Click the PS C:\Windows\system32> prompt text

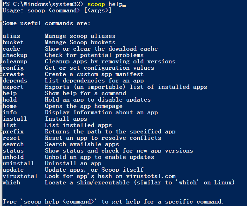[x=43, y=4]
